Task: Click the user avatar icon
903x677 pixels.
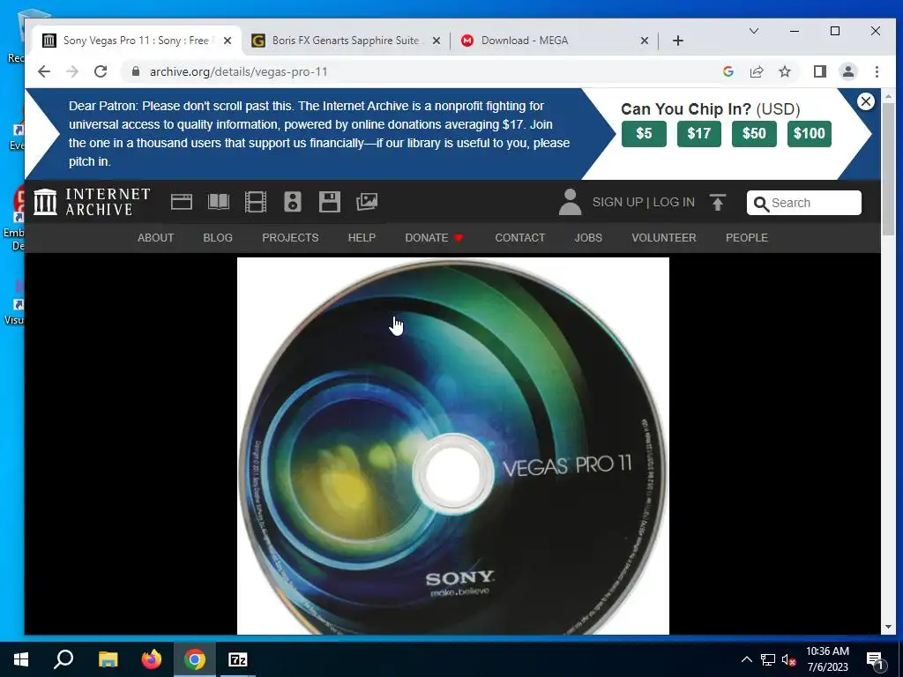Action: pos(571,202)
